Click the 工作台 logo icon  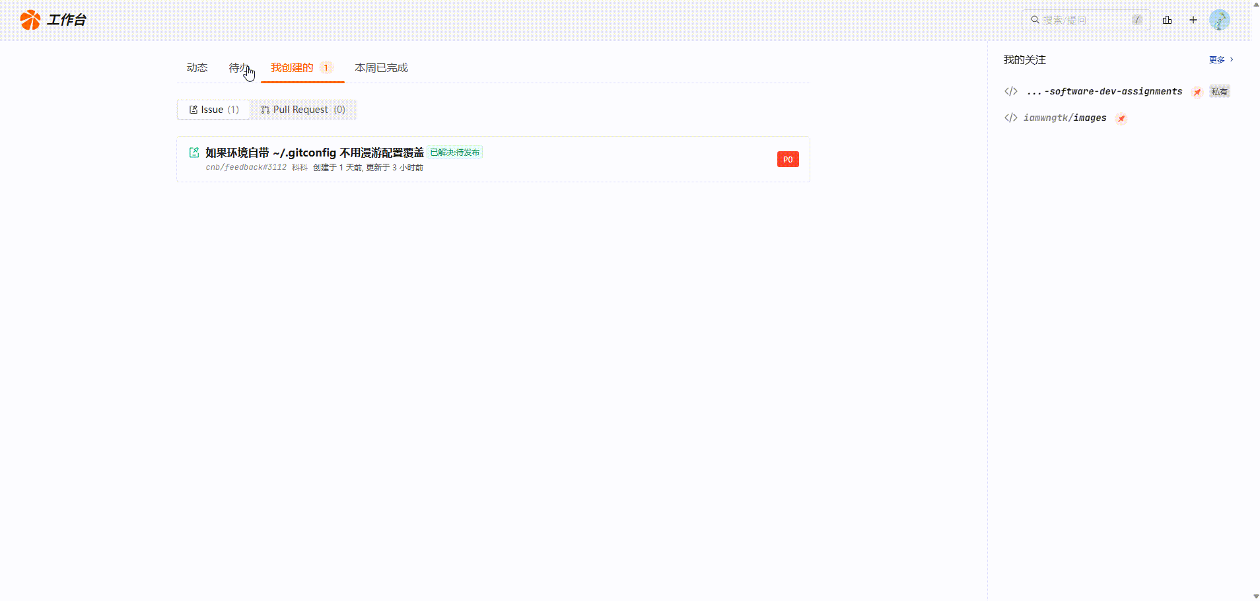point(30,20)
